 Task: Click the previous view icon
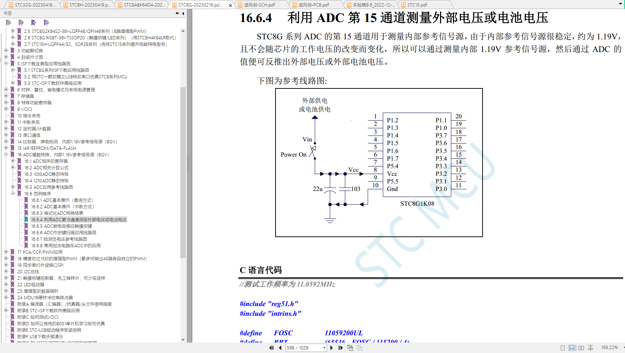[x=350, y=348]
